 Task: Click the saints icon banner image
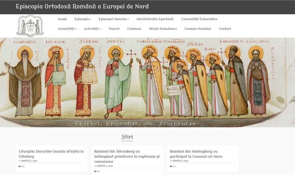coord(147,82)
